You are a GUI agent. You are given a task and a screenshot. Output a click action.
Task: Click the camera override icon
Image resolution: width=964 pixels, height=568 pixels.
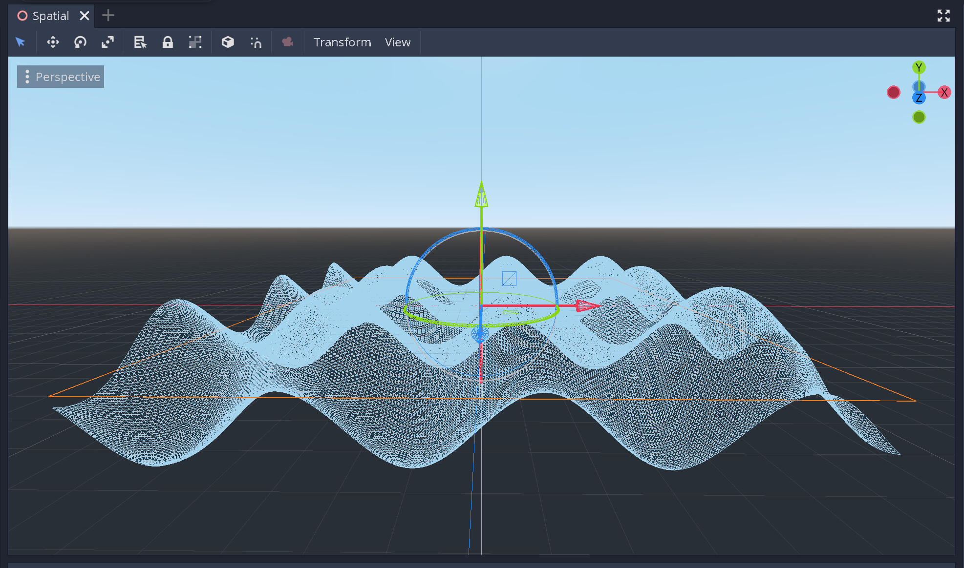[x=288, y=42]
